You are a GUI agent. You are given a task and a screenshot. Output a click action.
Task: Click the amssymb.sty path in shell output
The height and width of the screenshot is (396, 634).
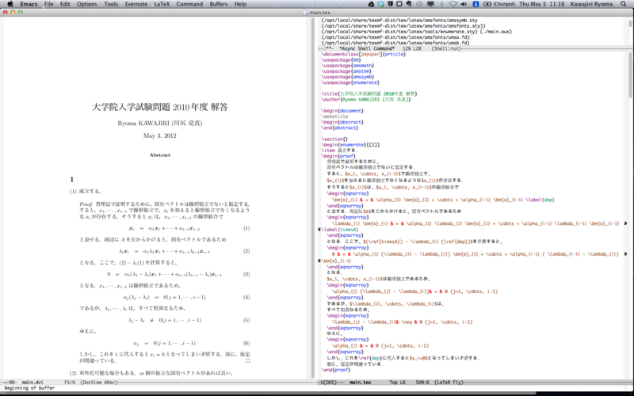tap(399, 21)
